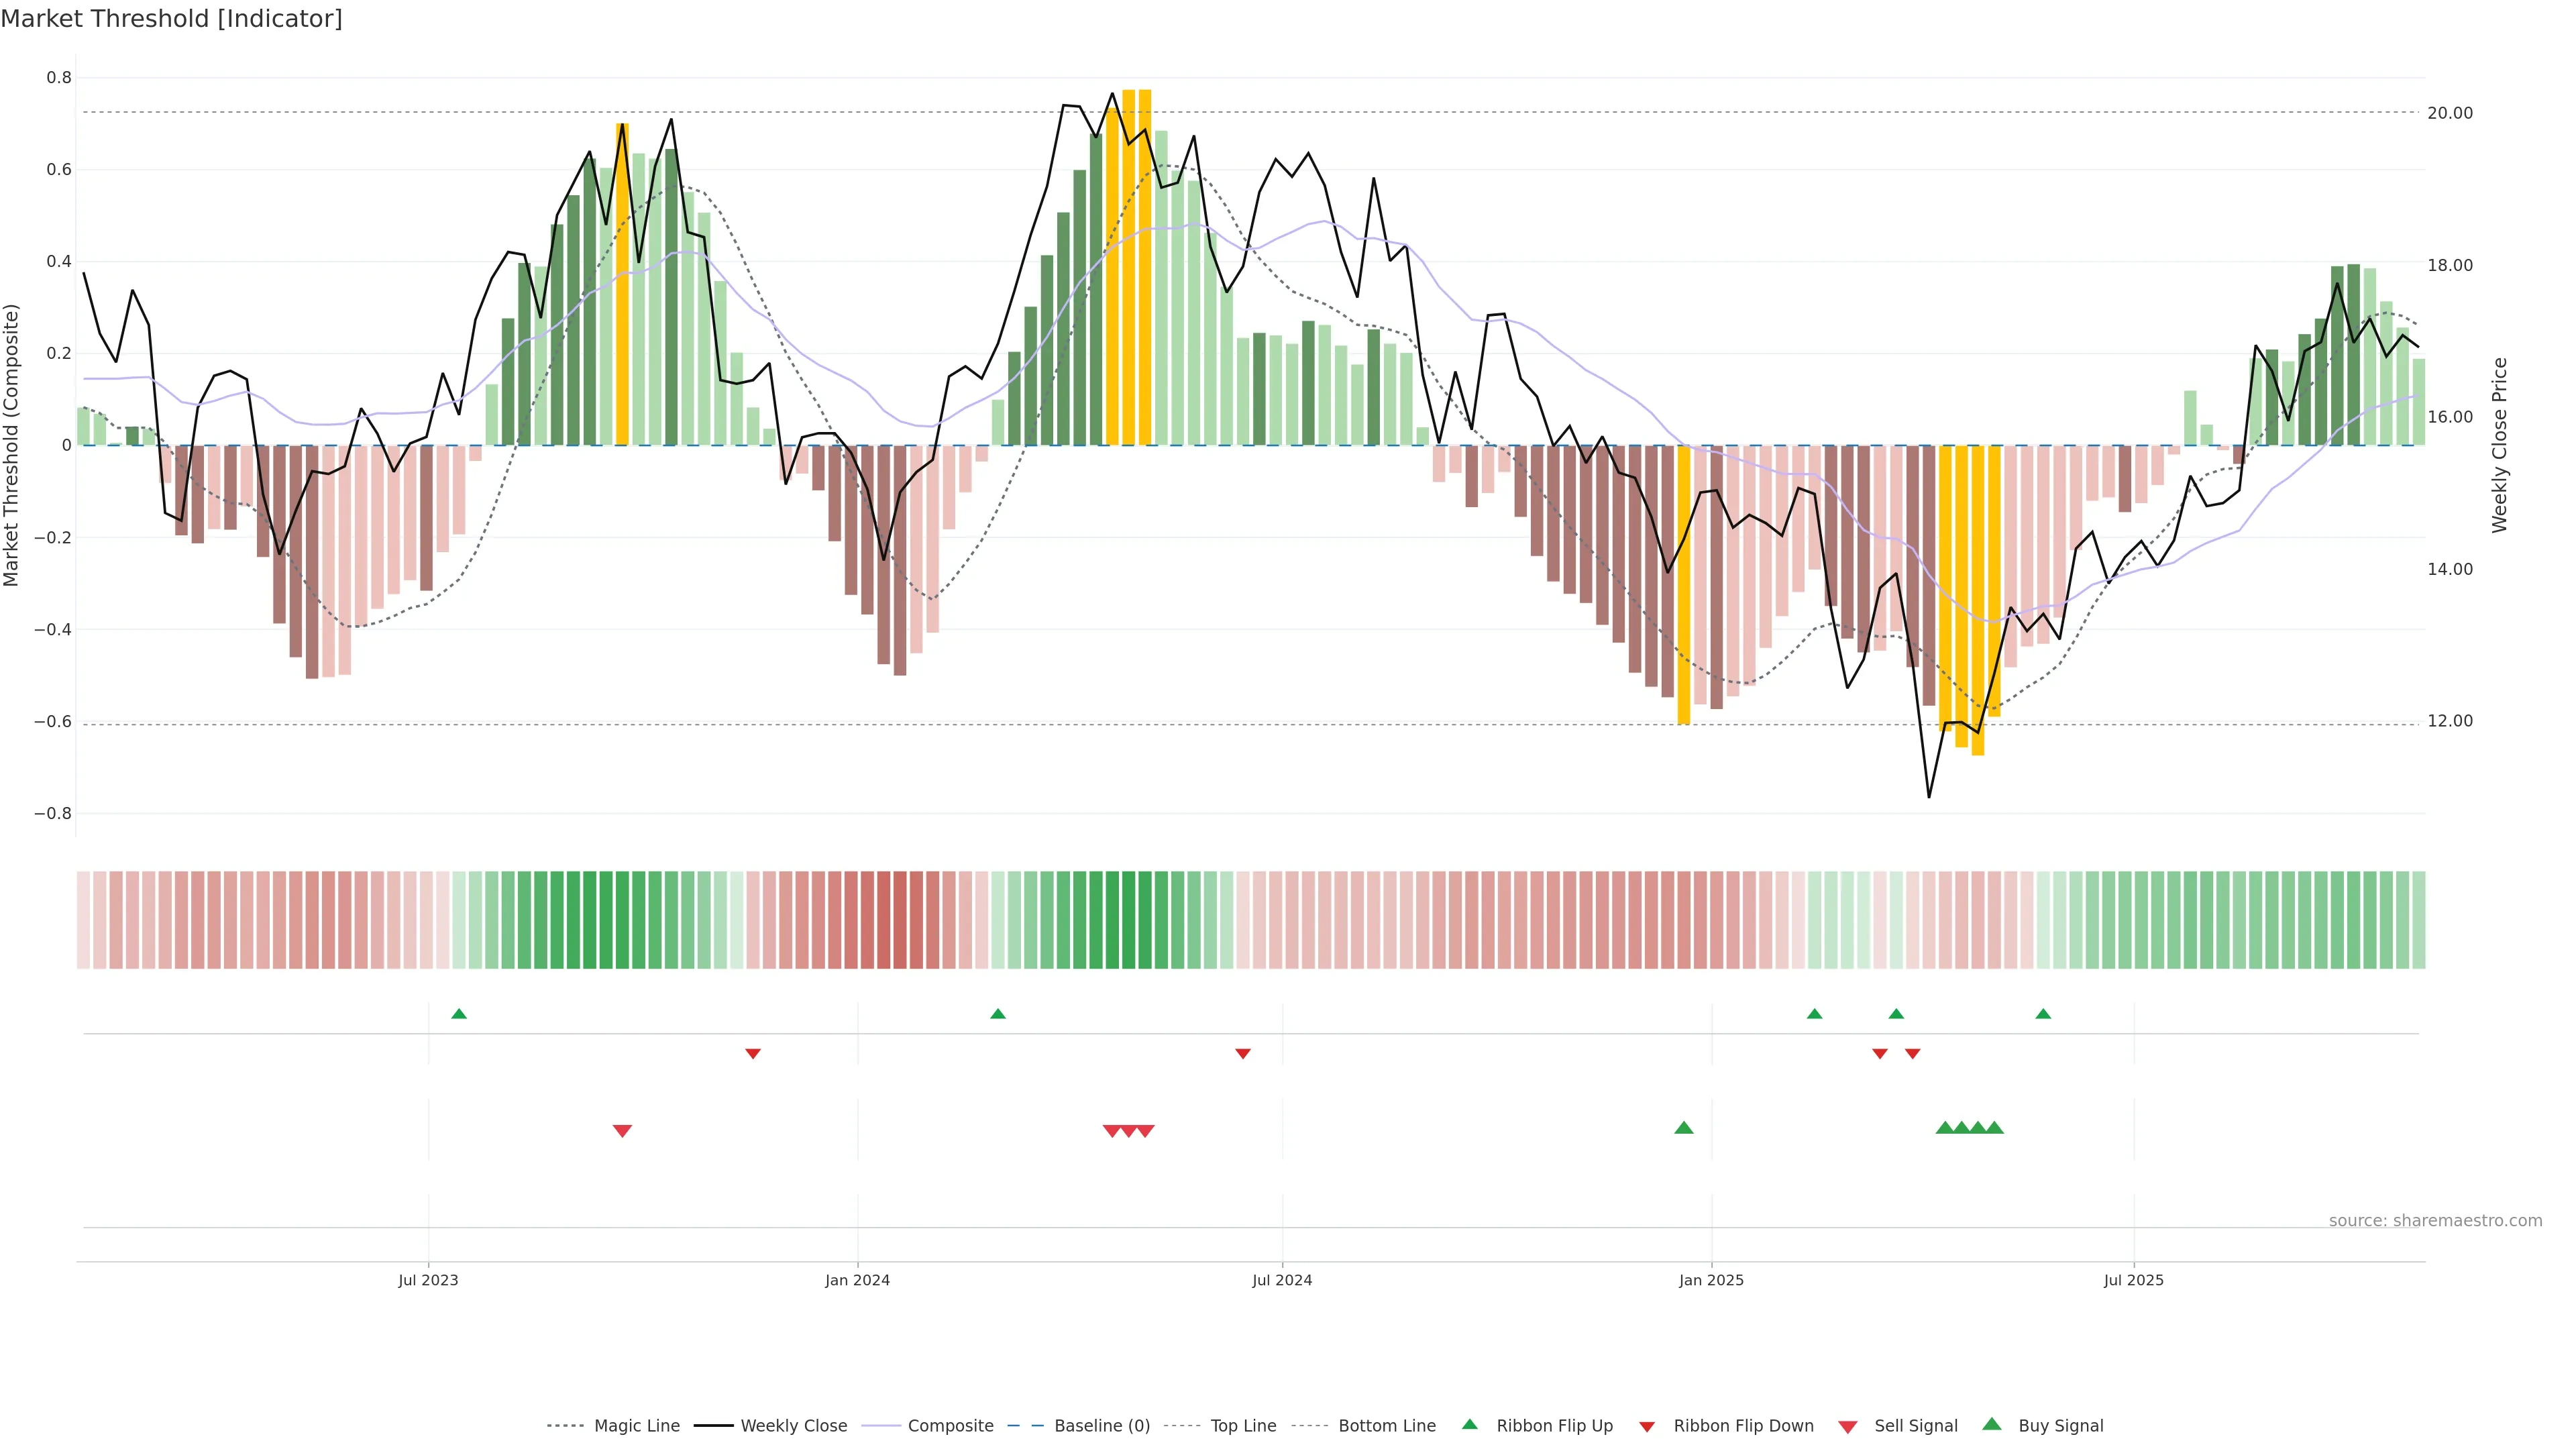Click the single sell signal marker after Jul 2023
This screenshot has height=1449, width=2576.
pyautogui.click(x=622, y=1131)
